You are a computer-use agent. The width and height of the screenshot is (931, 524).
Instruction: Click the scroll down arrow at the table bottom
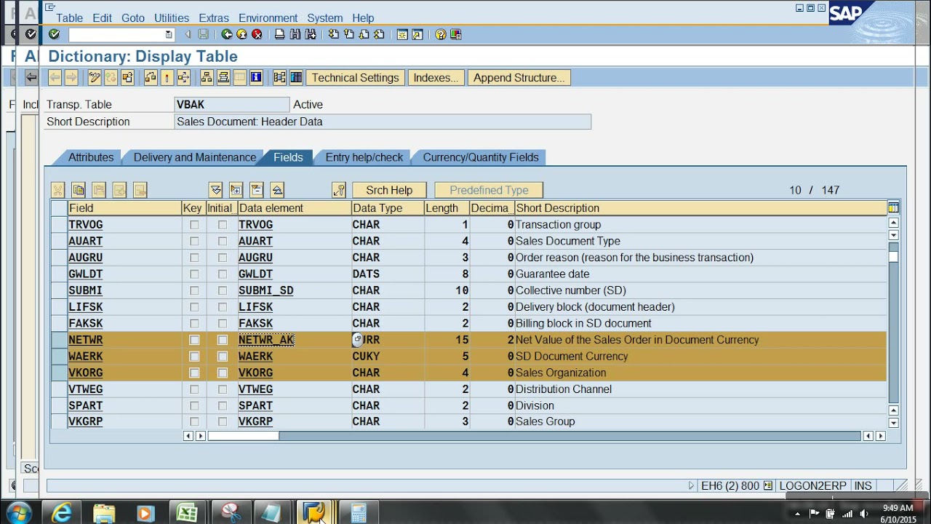[x=893, y=423]
